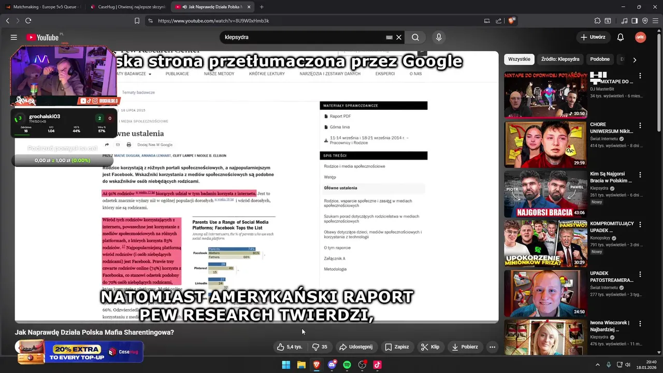
Task: Open options menu for Kim Są Najgorsi video
Action: pos(640,175)
